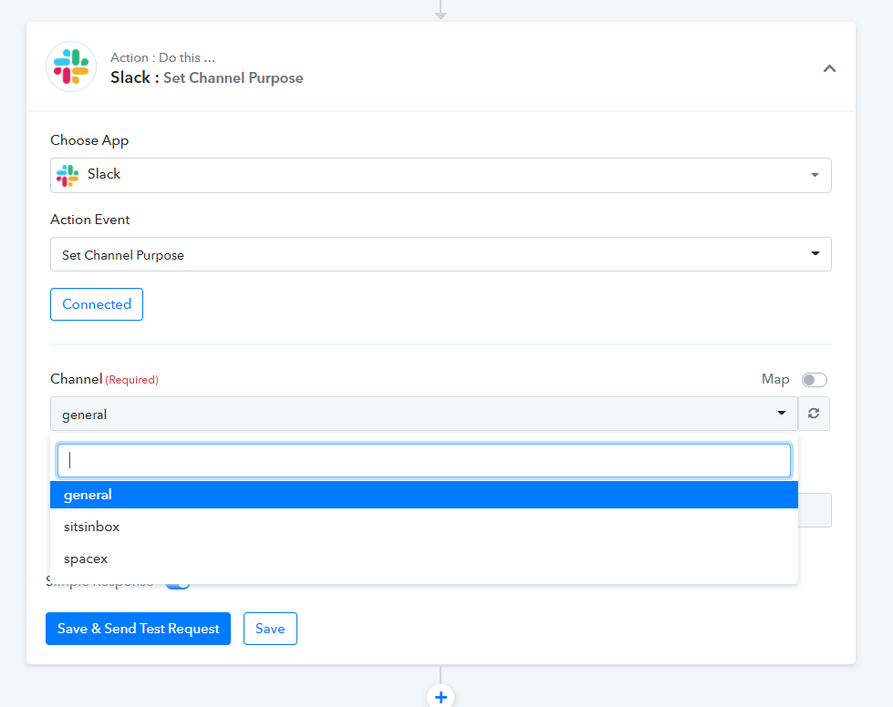This screenshot has height=707, width=893.
Task: Click the small Slack icon in Choose App
Action: coord(67,175)
